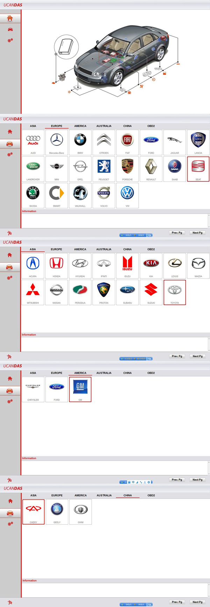Click the highlighted SEAT tile
This screenshot has width=210, height=607.
click(198, 168)
